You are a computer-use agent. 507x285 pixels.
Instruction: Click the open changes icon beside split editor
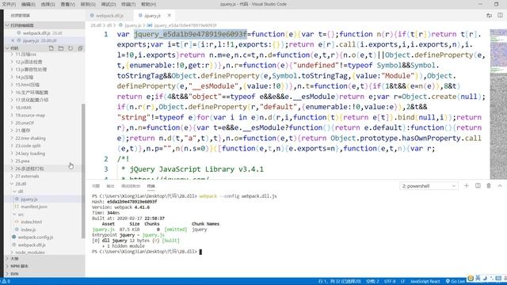tap(489, 15)
